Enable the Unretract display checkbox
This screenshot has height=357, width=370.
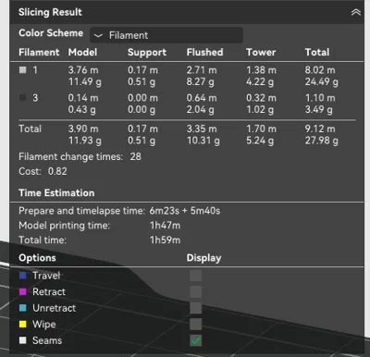tap(195, 308)
